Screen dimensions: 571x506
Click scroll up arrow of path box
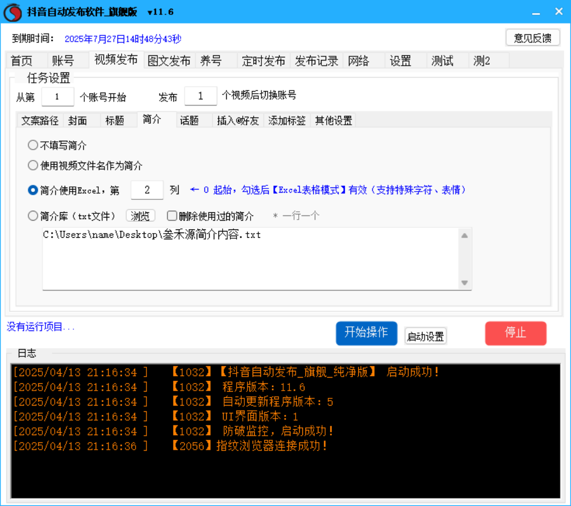tap(465, 236)
